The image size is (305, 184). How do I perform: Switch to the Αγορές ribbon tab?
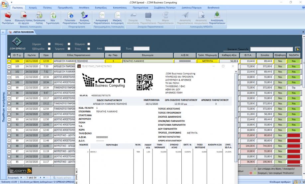(x=33, y=8)
